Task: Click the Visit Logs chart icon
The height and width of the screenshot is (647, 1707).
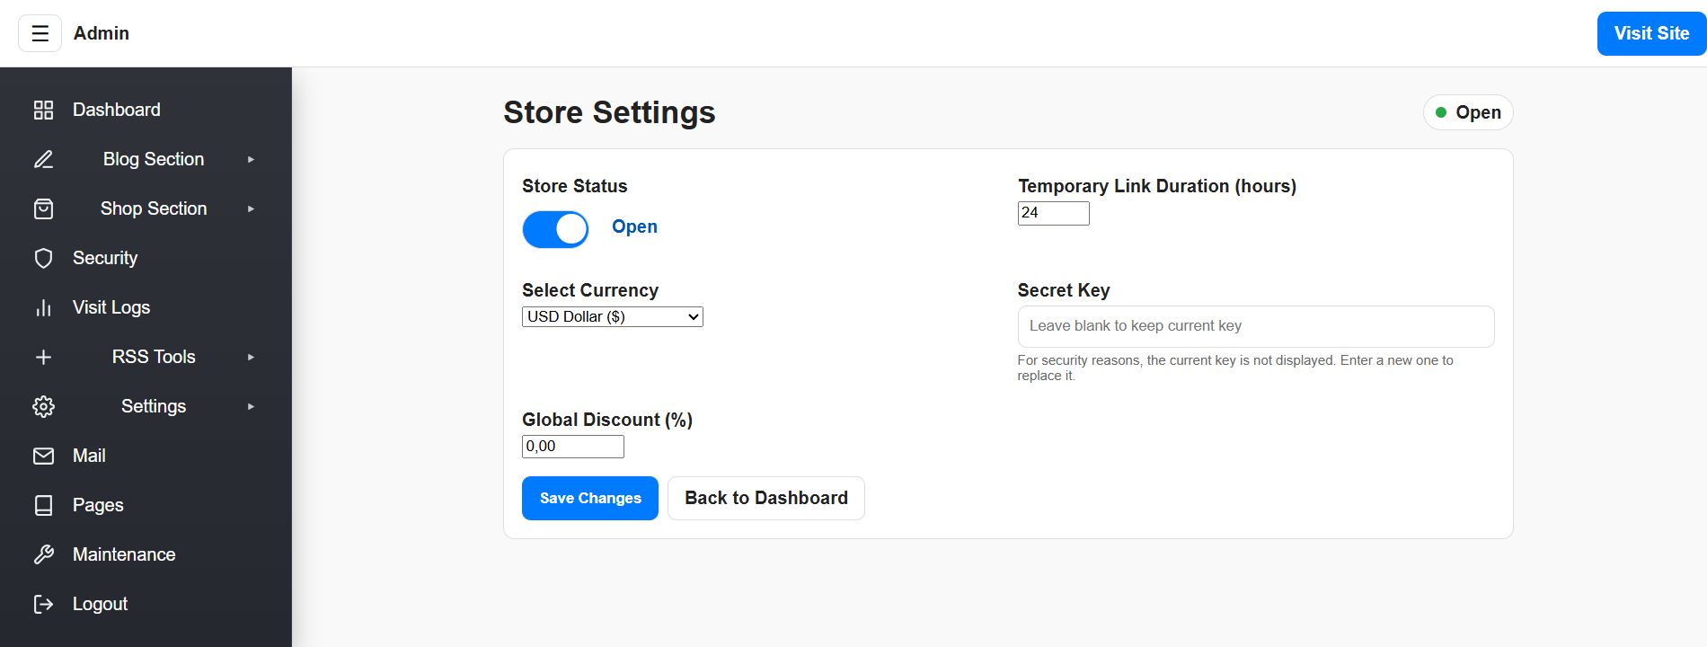Action: coord(43,307)
